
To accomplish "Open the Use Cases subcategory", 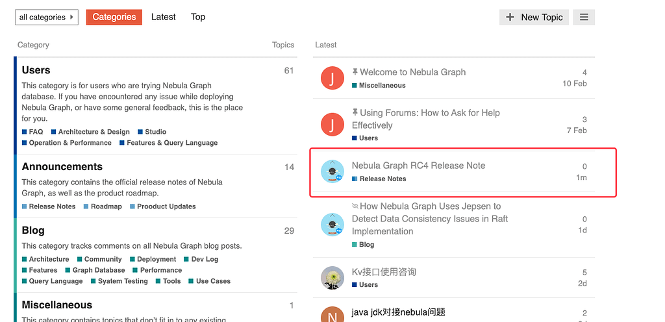I will [210, 281].
